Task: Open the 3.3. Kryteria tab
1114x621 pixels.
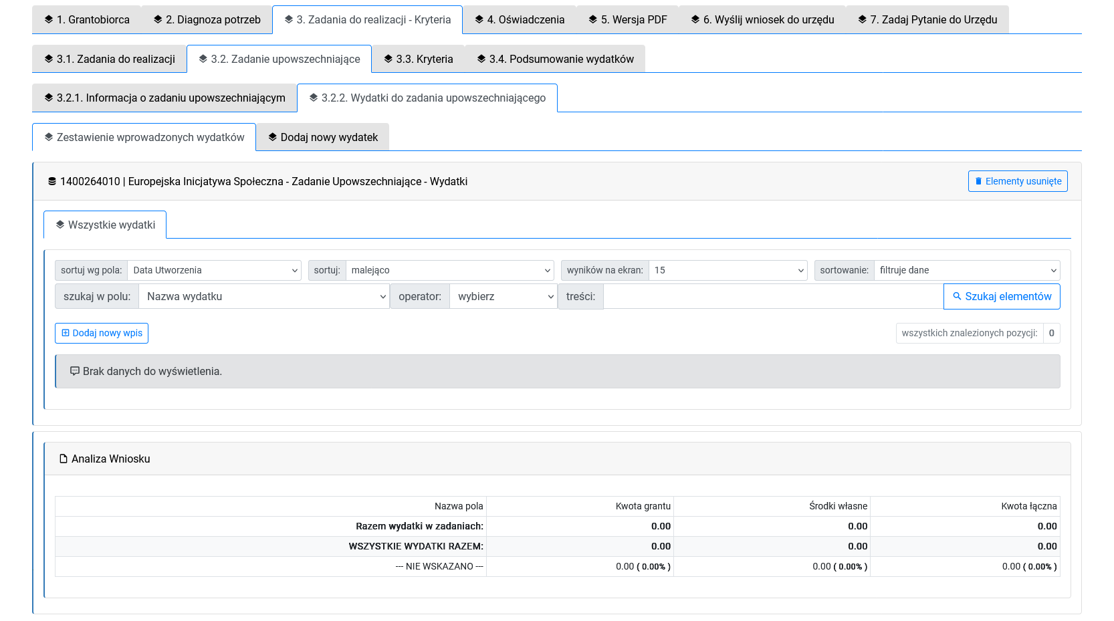Action: tap(418, 59)
